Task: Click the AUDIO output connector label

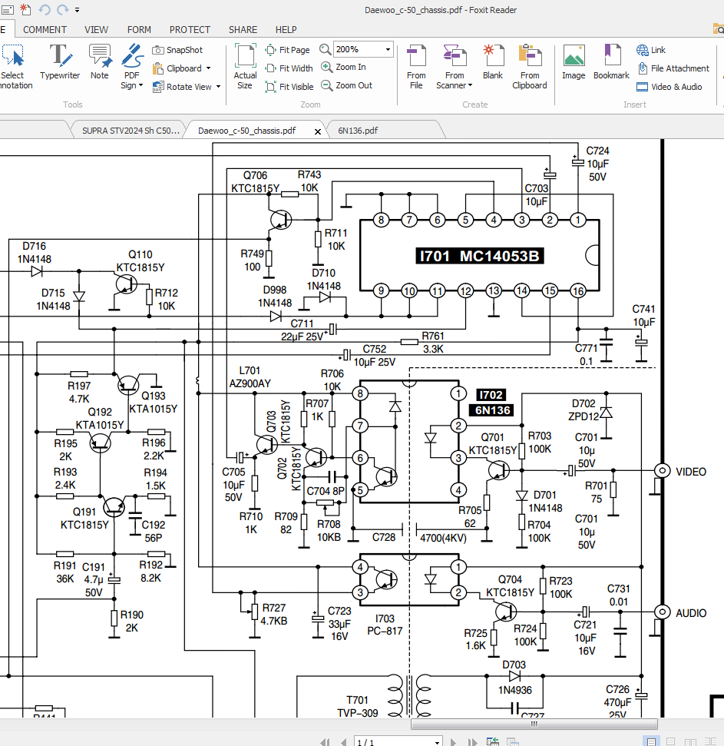Action: coord(691,613)
